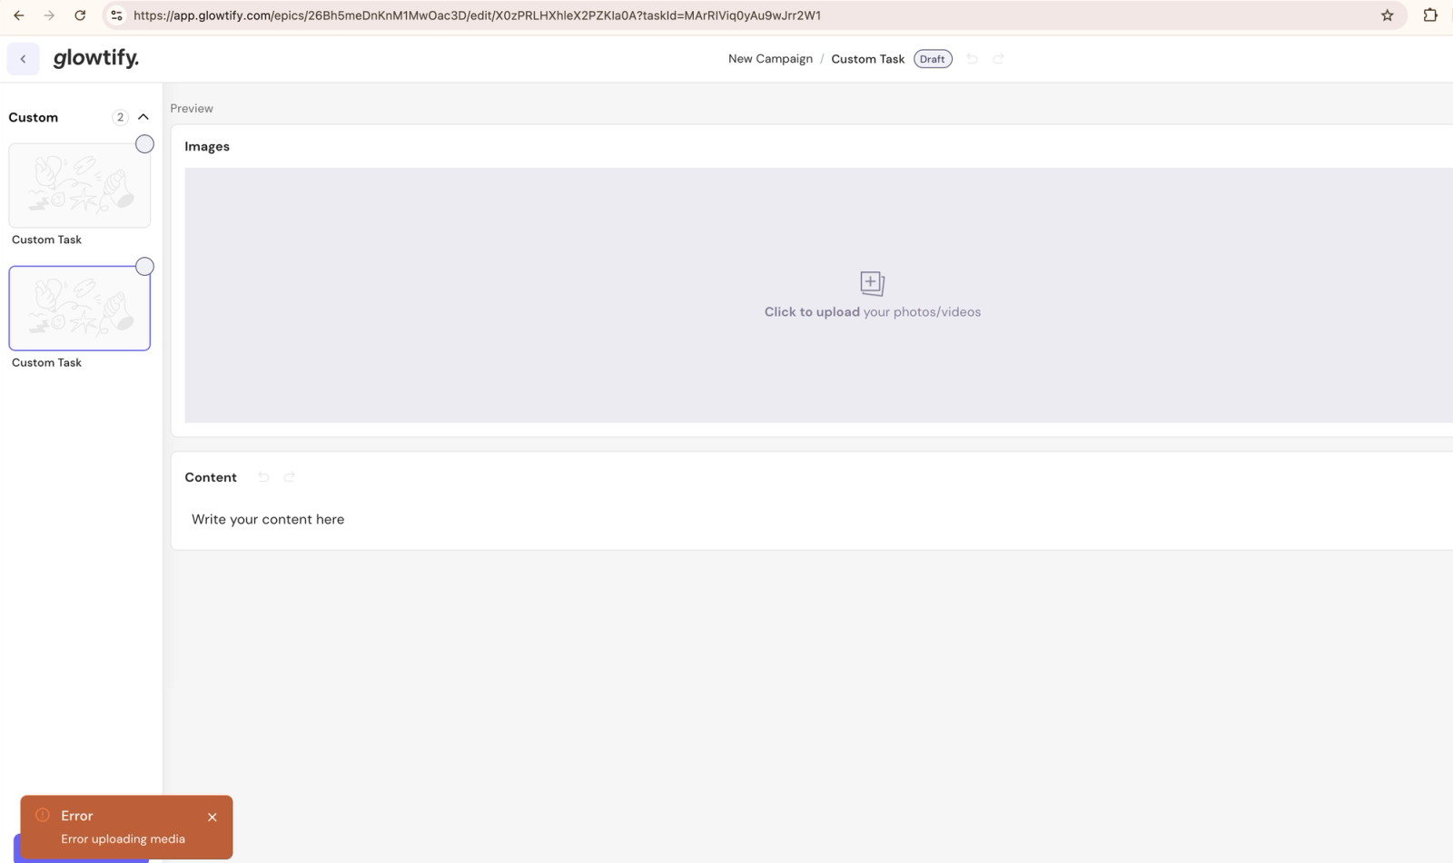Select the first Custom Task radio circle

[144, 144]
